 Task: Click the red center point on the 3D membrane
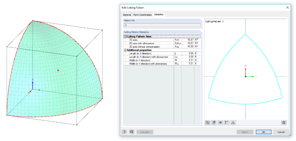58,70
